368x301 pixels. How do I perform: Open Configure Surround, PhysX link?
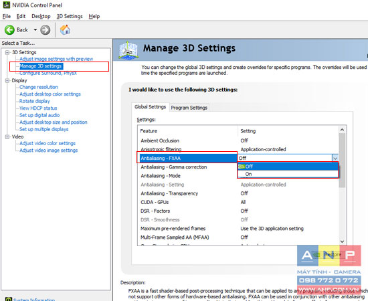click(48, 73)
